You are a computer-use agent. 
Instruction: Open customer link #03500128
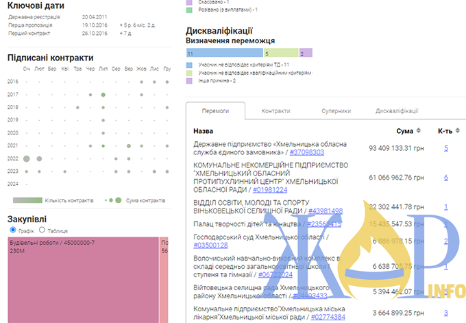tap(210, 245)
